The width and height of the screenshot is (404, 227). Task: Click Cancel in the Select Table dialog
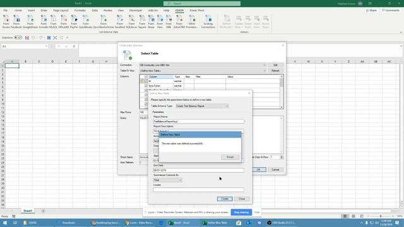click(x=275, y=170)
